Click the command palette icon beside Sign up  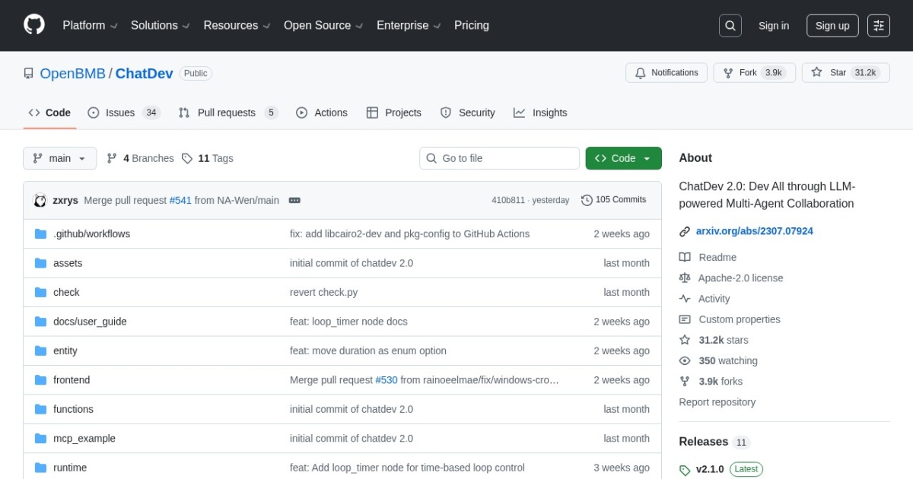pos(879,25)
